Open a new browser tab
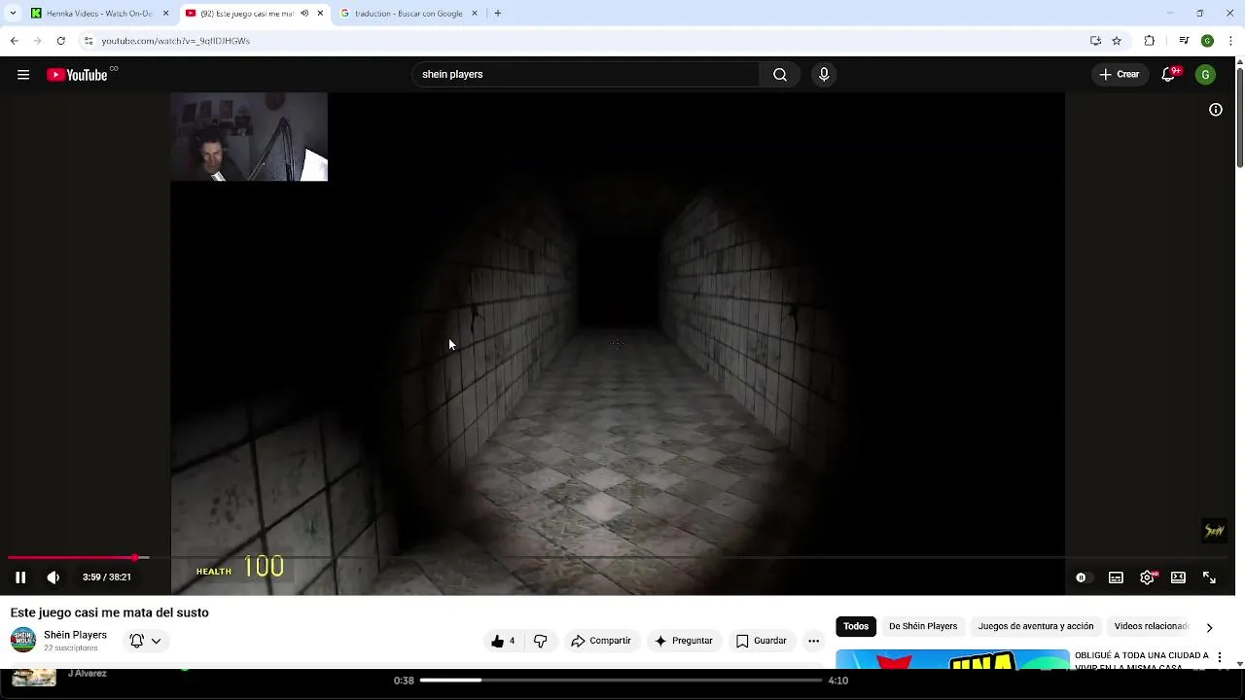The image size is (1245, 700). click(498, 14)
